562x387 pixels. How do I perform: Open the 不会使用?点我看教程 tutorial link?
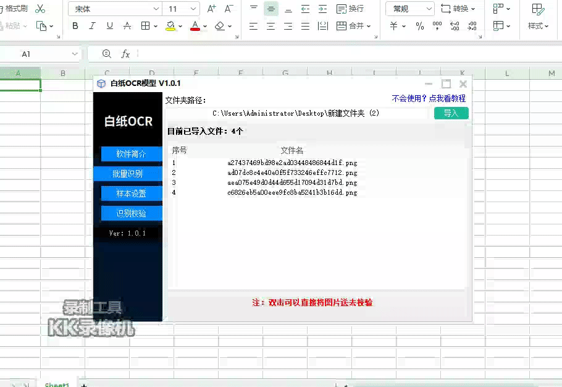[429, 98]
